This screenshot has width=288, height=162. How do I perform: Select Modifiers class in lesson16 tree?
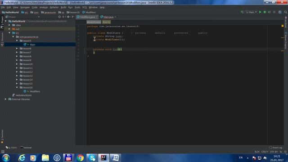(35, 91)
